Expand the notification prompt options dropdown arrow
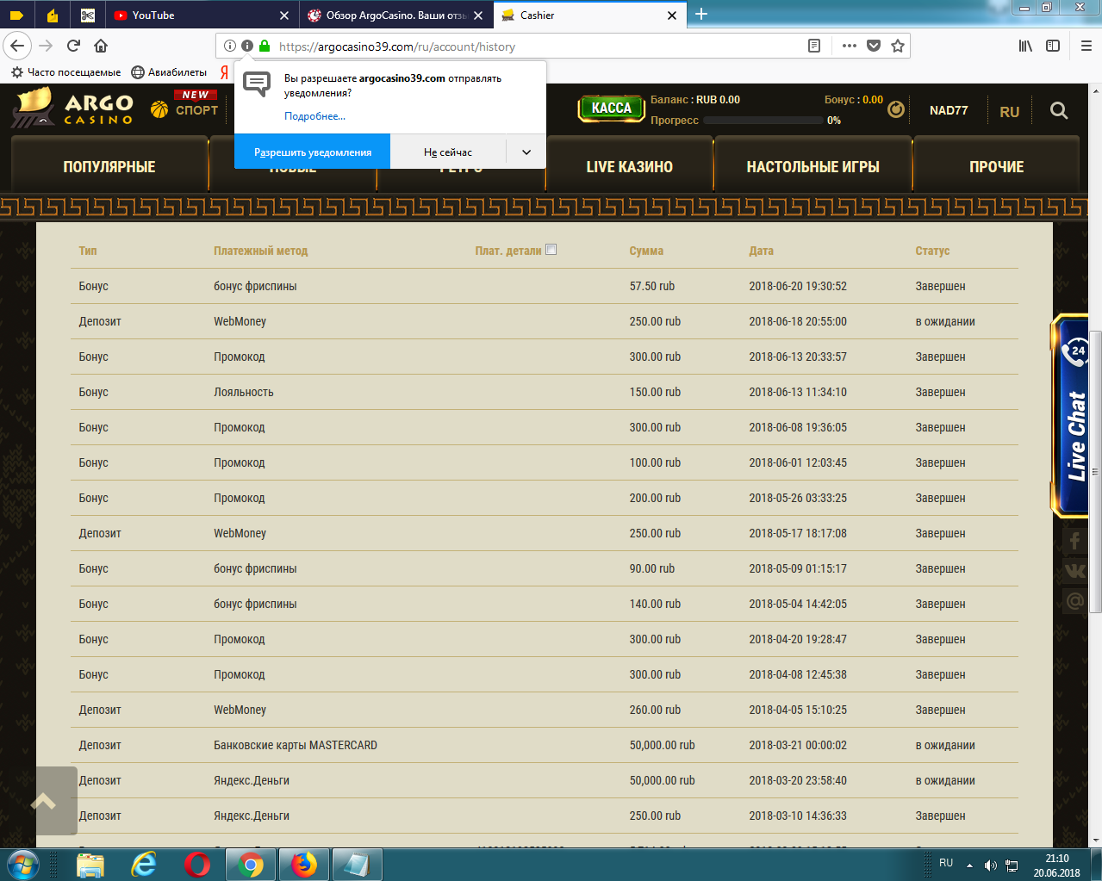This screenshot has width=1102, height=881. coord(526,152)
